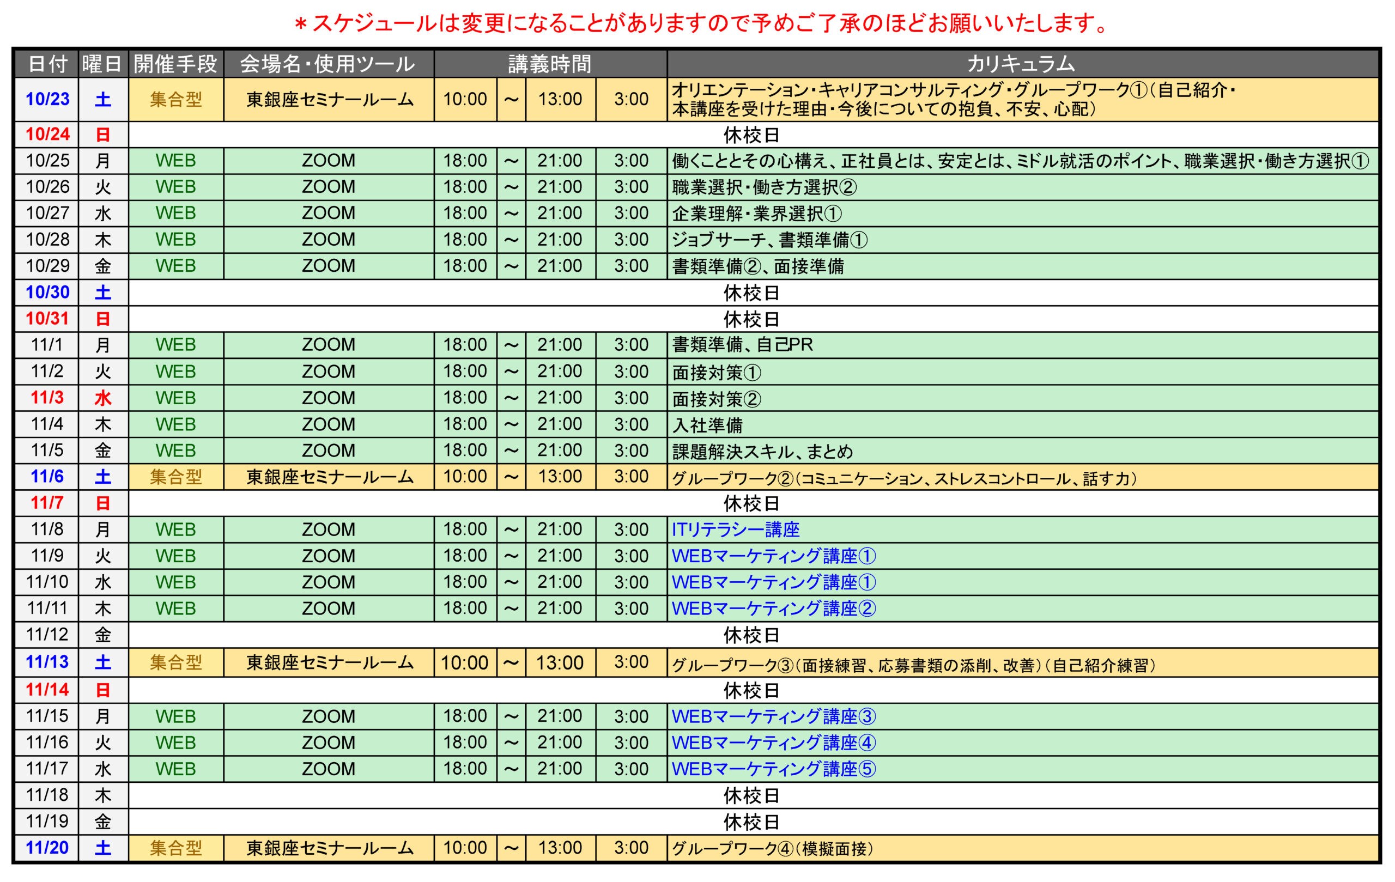Click 3:00 duration in 11/17 row
The image size is (1395, 882).
pyautogui.click(x=632, y=769)
